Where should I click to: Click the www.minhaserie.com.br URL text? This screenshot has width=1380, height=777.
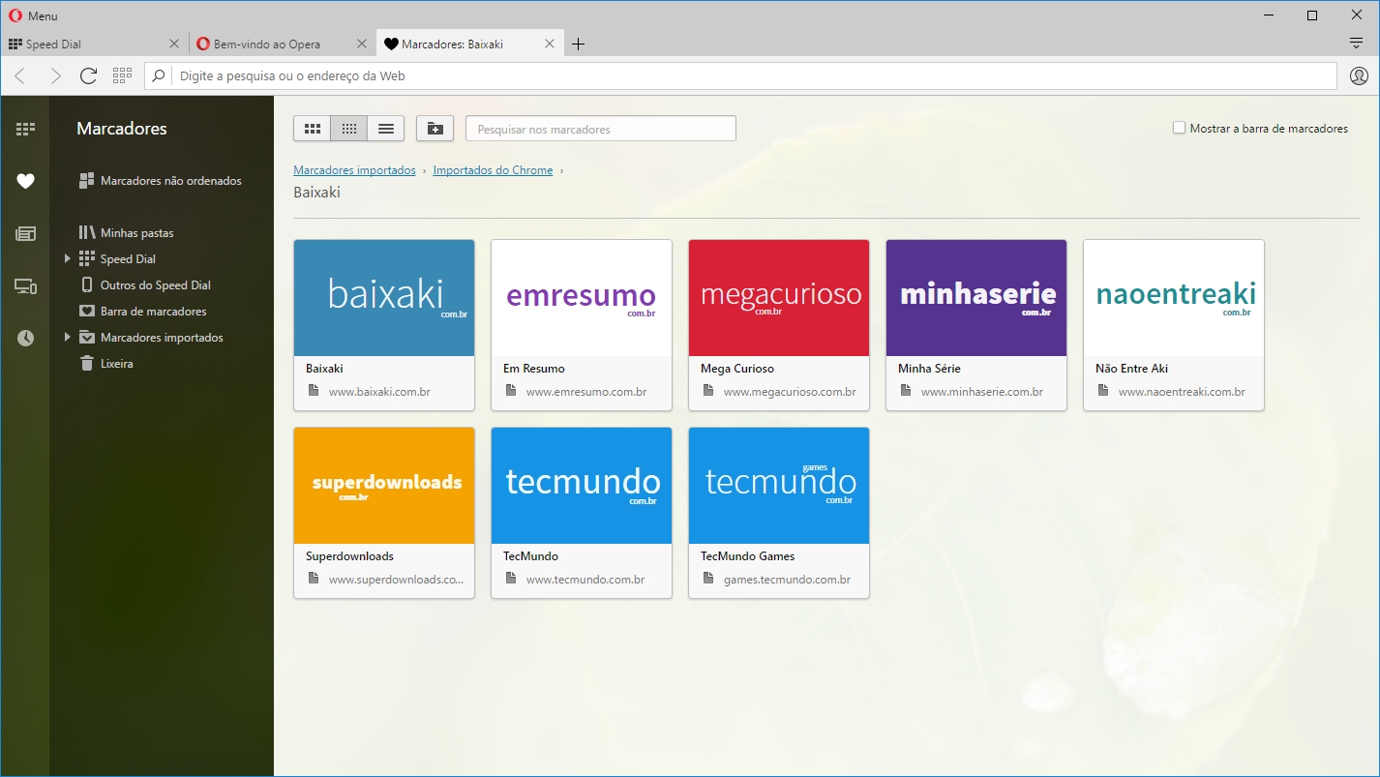[982, 392]
